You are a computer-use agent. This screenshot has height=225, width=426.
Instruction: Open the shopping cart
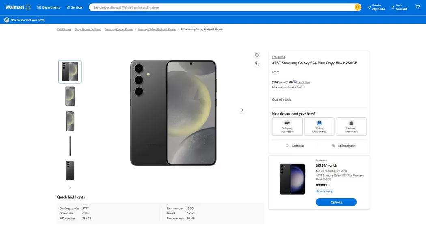tap(417, 7)
